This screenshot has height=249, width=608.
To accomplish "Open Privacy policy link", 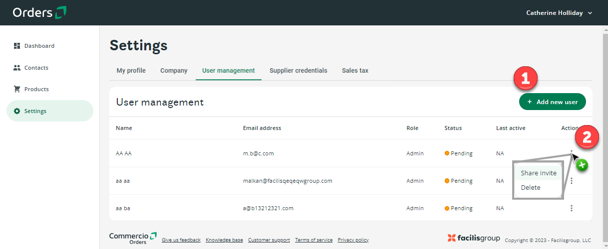I will tap(353, 240).
